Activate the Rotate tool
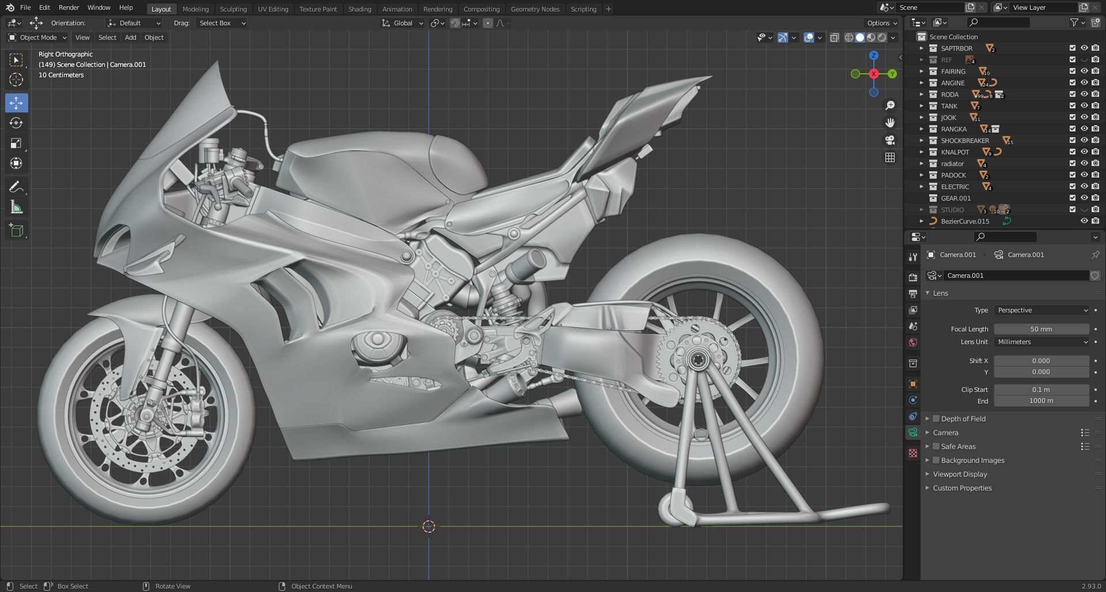The image size is (1106, 592). point(16,123)
